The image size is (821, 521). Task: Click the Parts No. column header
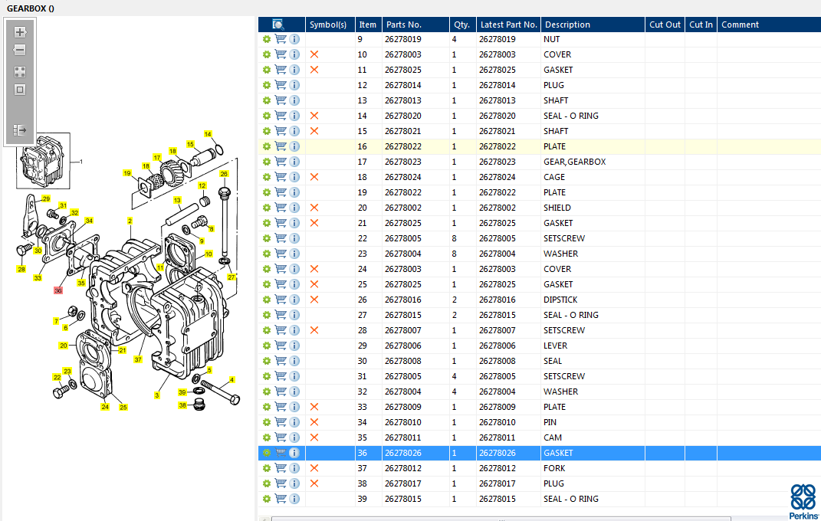click(415, 25)
